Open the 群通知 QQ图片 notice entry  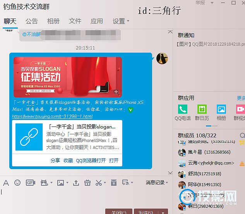tap(210, 44)
